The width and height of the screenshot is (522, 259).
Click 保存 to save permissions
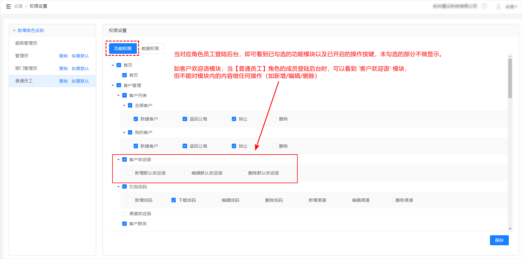499,240
